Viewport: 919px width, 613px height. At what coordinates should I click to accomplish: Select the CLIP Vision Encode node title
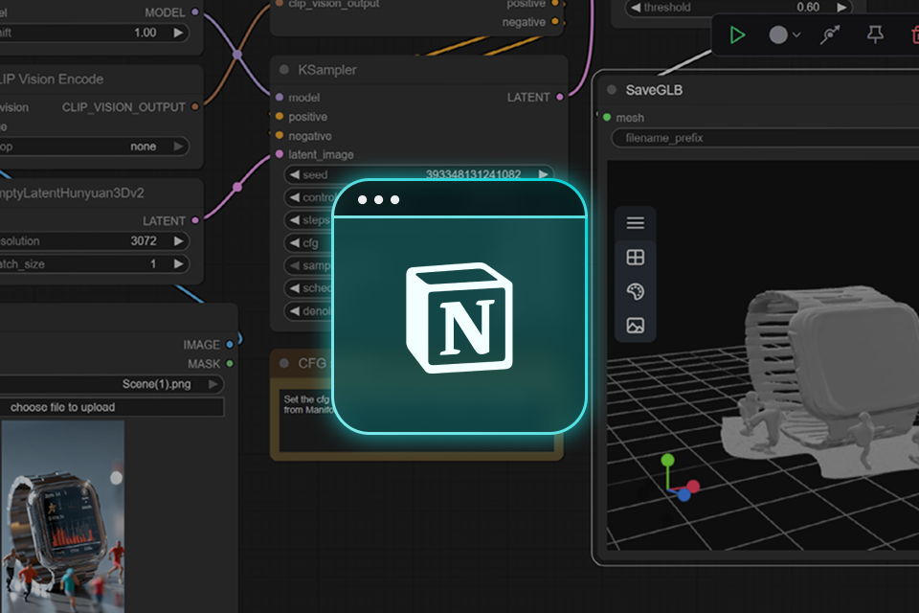[52, 79]
